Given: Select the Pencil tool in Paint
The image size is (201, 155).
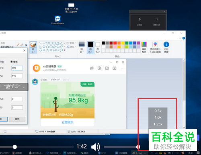Looking at the screenshot, I should 18,45.
